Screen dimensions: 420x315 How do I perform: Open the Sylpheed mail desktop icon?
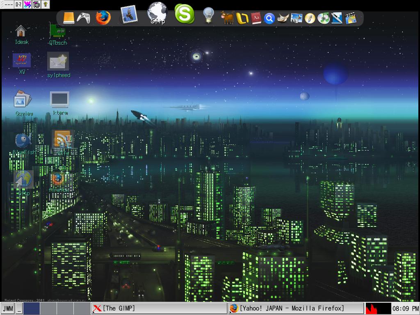[x=58, y=62]
